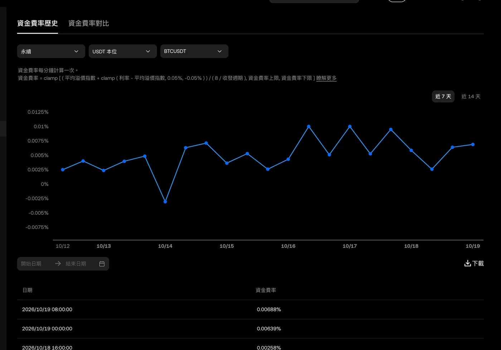Expand the USDT 本位 margin dropdown

click(x=123, y=51)
